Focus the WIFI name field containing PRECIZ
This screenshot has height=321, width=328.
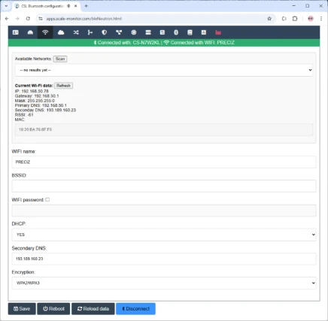(164, 162)
